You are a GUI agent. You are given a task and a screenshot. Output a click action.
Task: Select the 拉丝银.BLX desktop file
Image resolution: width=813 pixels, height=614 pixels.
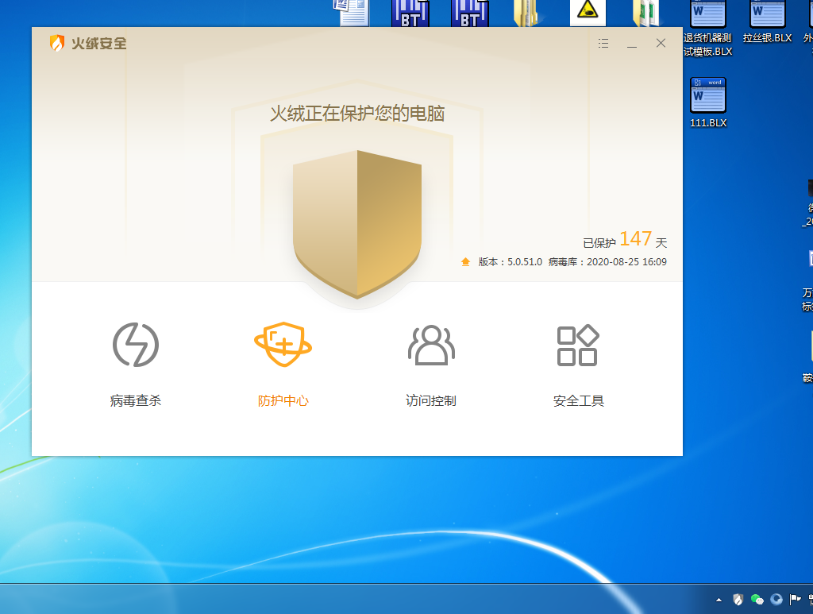tap(768, 22)
